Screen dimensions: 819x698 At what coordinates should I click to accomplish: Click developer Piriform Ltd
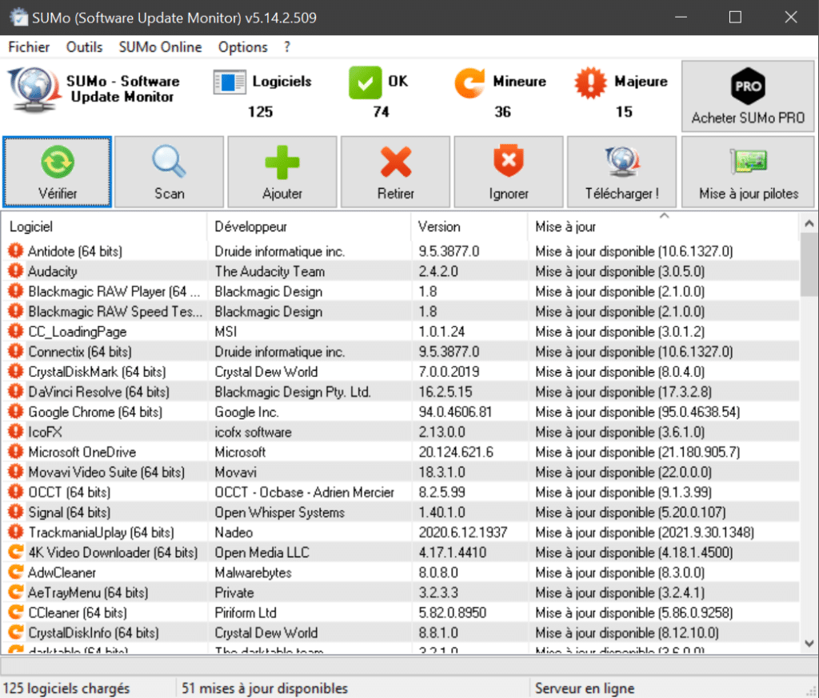246,612
